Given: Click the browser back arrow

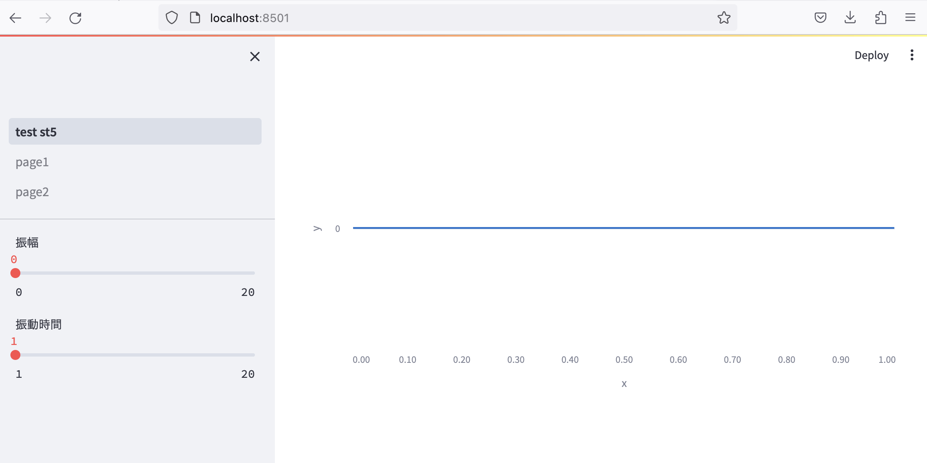Looking at the screenshot, I should pos(15,18).
